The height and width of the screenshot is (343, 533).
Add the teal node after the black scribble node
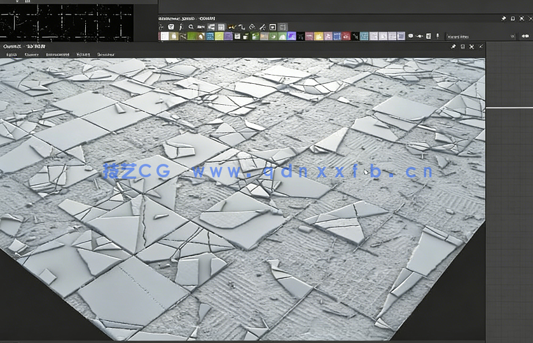coord(364,36)
